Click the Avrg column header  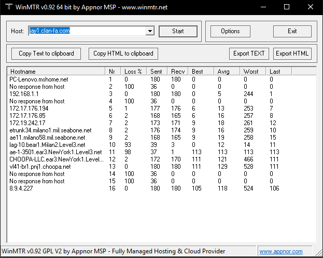coord(227,72)
